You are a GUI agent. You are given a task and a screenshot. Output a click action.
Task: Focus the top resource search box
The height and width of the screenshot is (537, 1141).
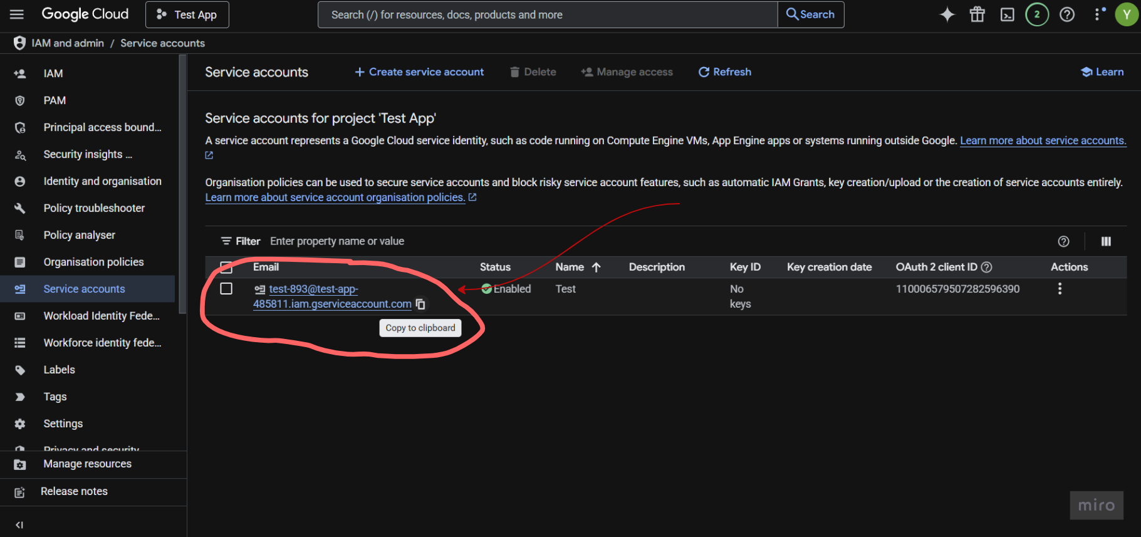pyautogui.click(x=548, y=14)
